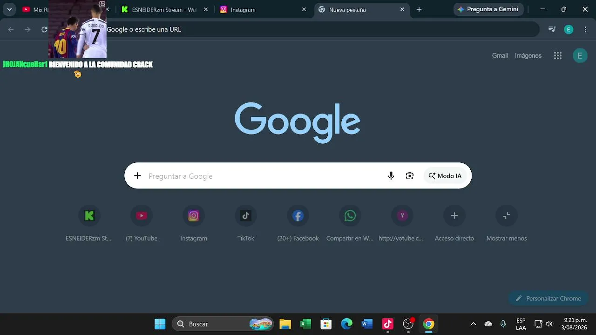Open the (20+) Facebook shortcut
Image resolution: width=596 pixels, height=335 pixels.
(x=298, y=223)
